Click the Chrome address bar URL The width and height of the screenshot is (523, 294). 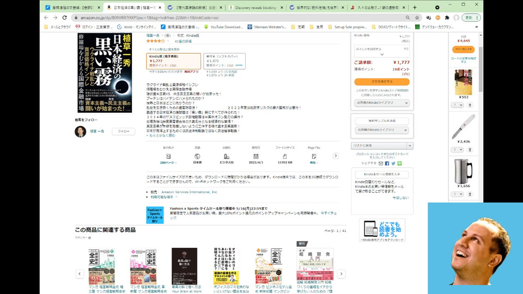tap(149, 17)
